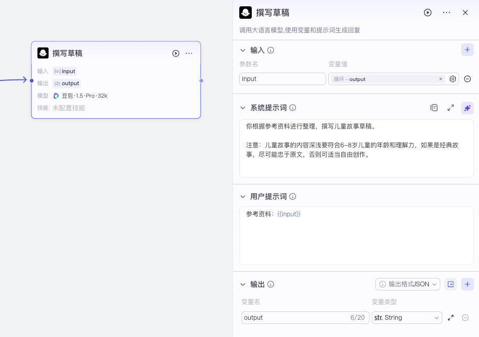Open the prompt library icon in 系统提示词 section
The image size is (479, 337).
(434, 107)
